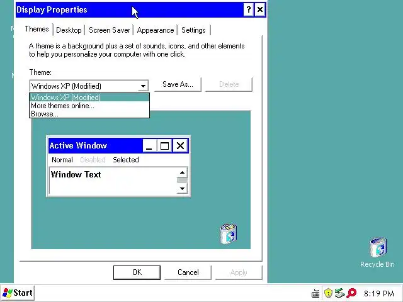Click Selected in the preview menu
The height and width of the screenshot is (302, 403).
(126, 160)
